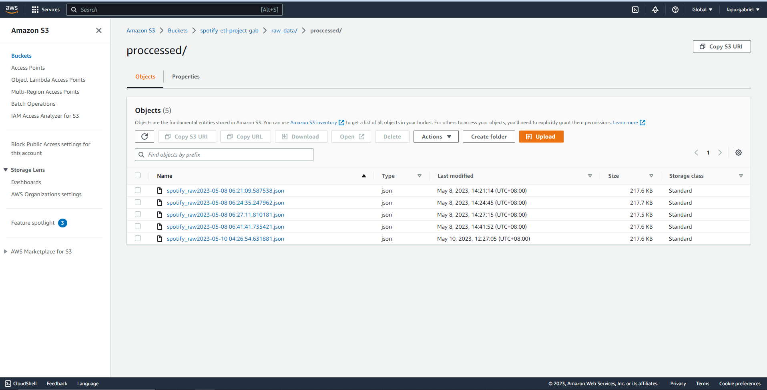Click the Feature spotlight badge 3
Viewport: 767px width, 390px height.
62,223
